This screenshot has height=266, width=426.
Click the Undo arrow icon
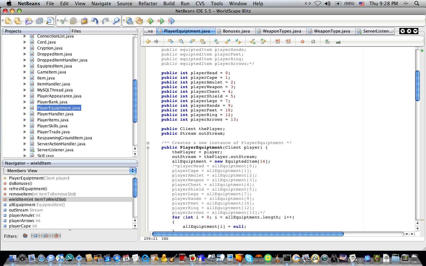pyautogui.click(x=95, y=21)
